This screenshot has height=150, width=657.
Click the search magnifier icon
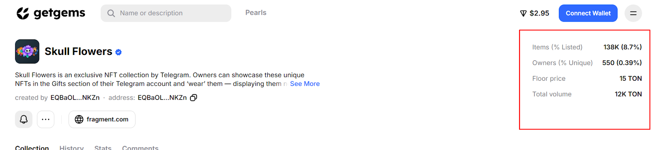pos(111,13)
